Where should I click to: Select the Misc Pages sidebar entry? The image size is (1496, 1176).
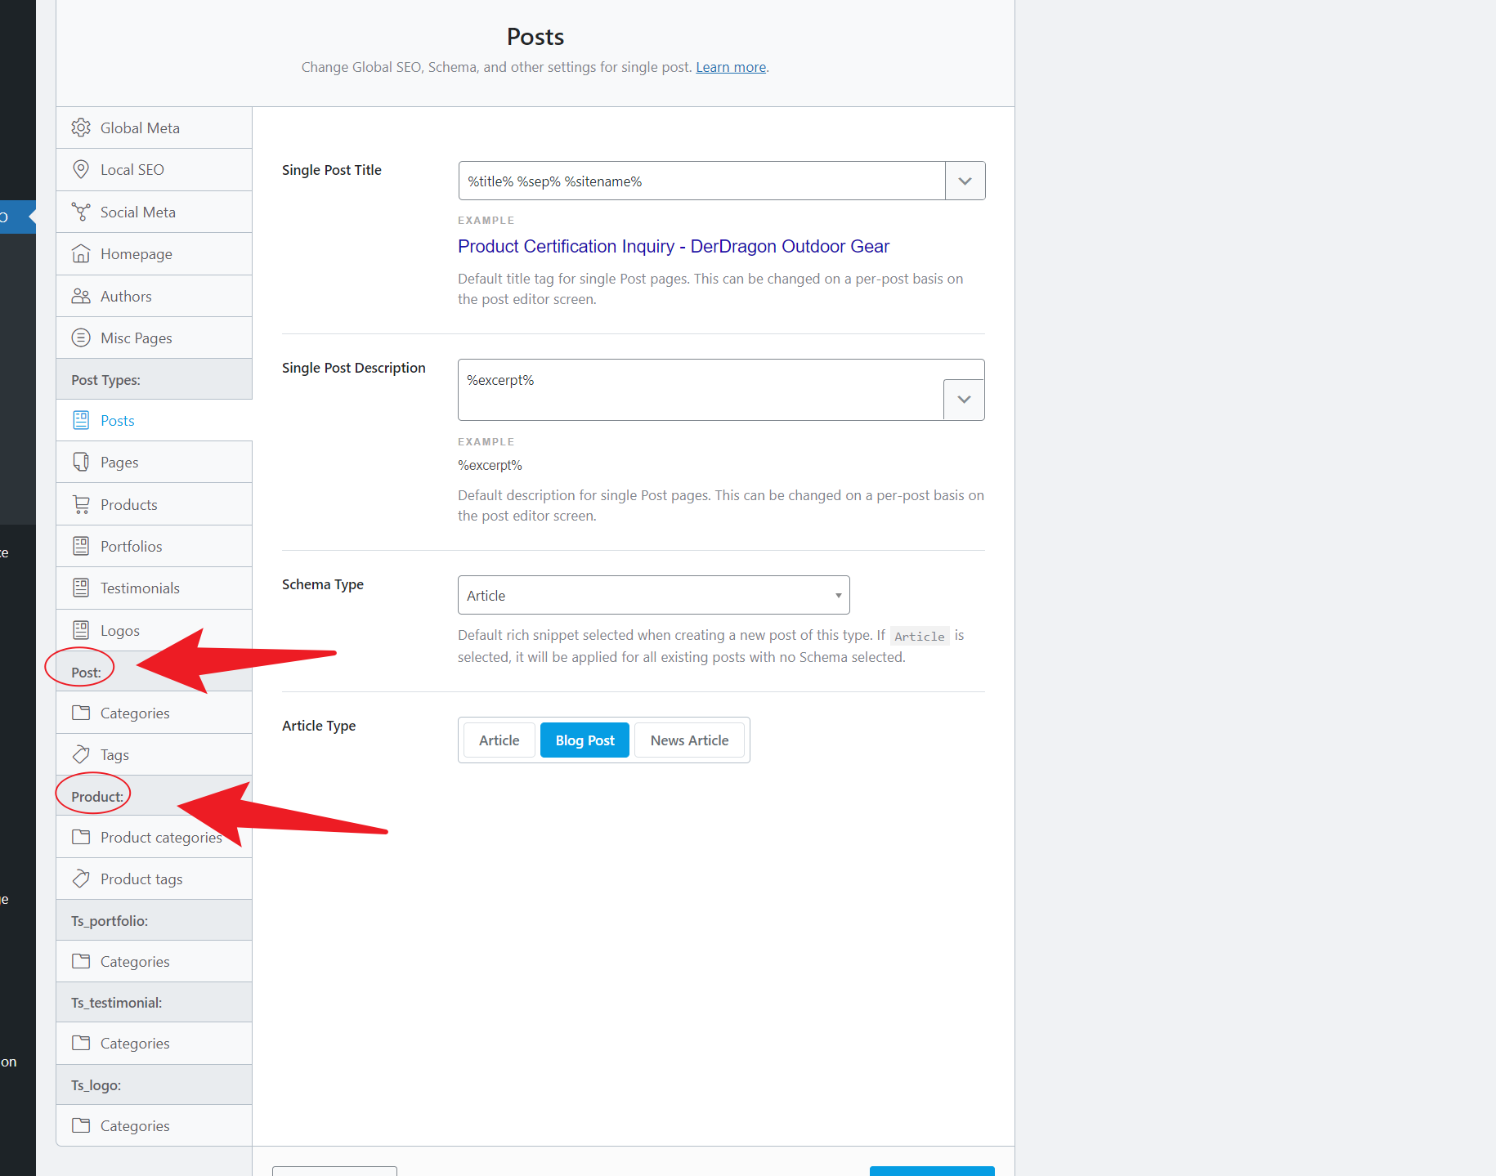click(136, 338)
